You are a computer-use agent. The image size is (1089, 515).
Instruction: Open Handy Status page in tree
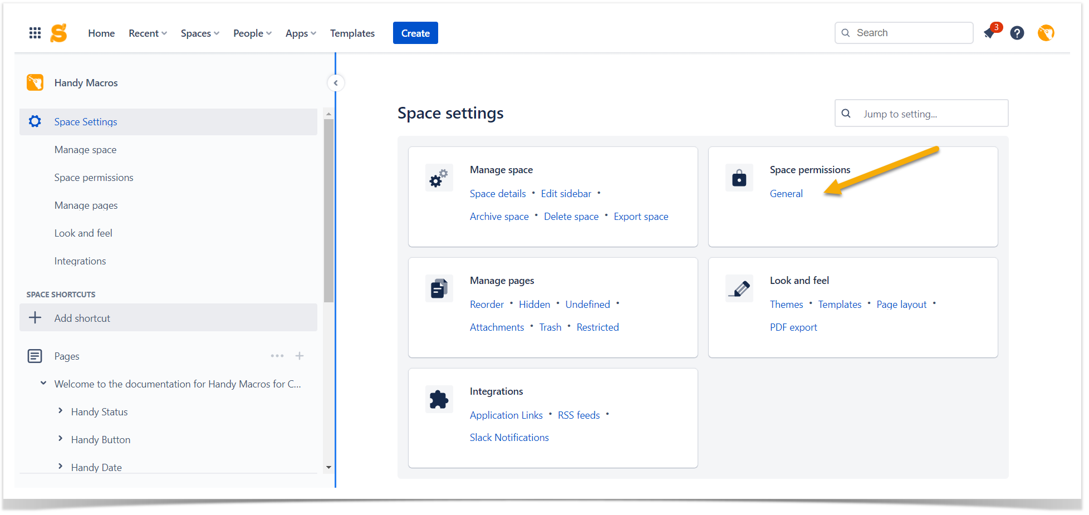[99, 412]
